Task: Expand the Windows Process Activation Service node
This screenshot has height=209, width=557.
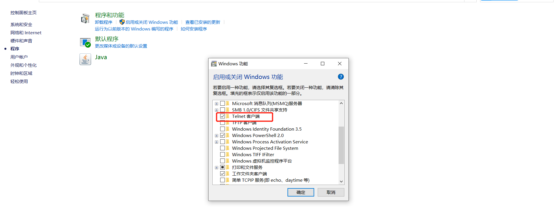Action: (216, 142)
